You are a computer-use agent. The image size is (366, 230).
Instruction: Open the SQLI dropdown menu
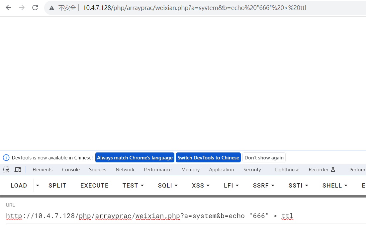pos(168,186)
